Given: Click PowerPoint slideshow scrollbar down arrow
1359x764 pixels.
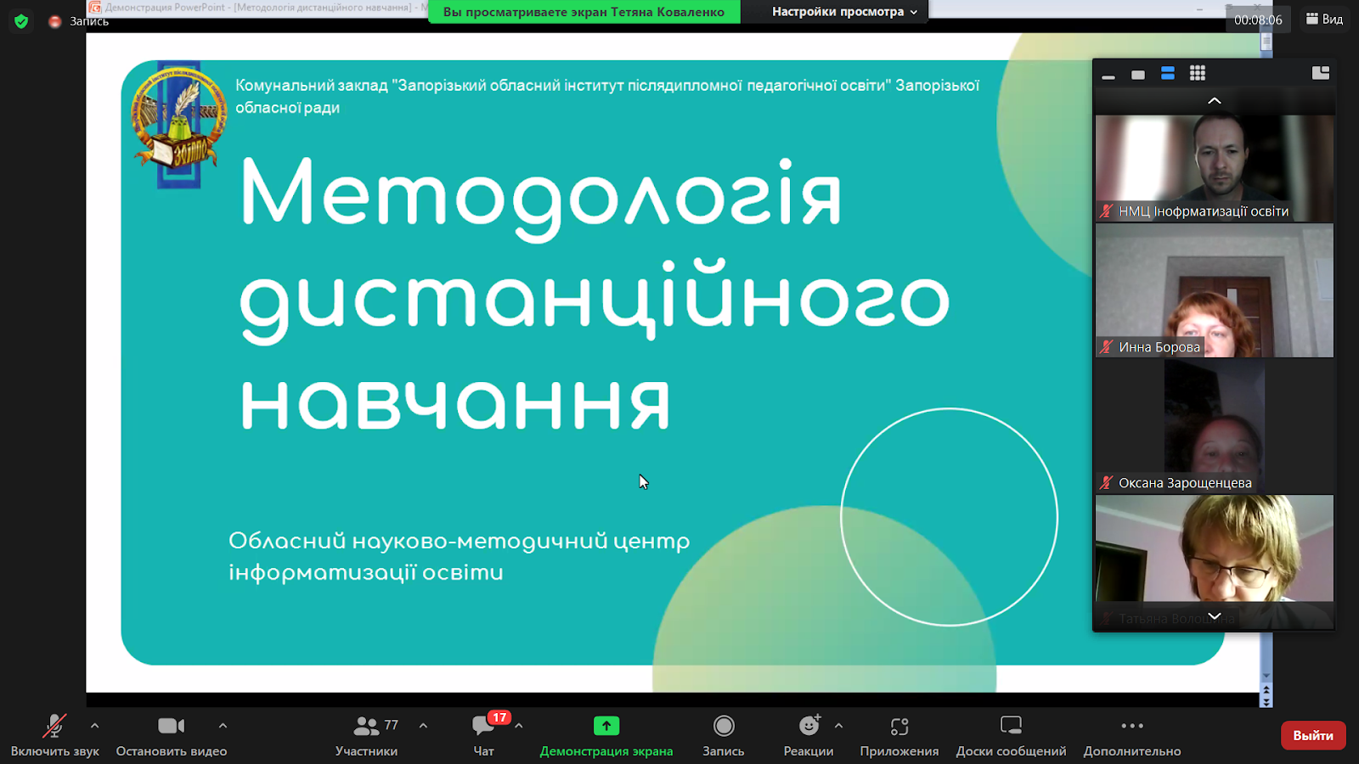Looking at the screenshot, I should (x=1266, y=677).
